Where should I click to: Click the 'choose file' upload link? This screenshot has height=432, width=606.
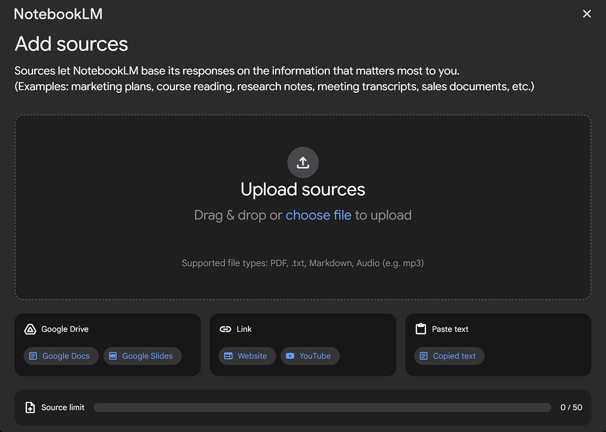[x=318, y=215]
